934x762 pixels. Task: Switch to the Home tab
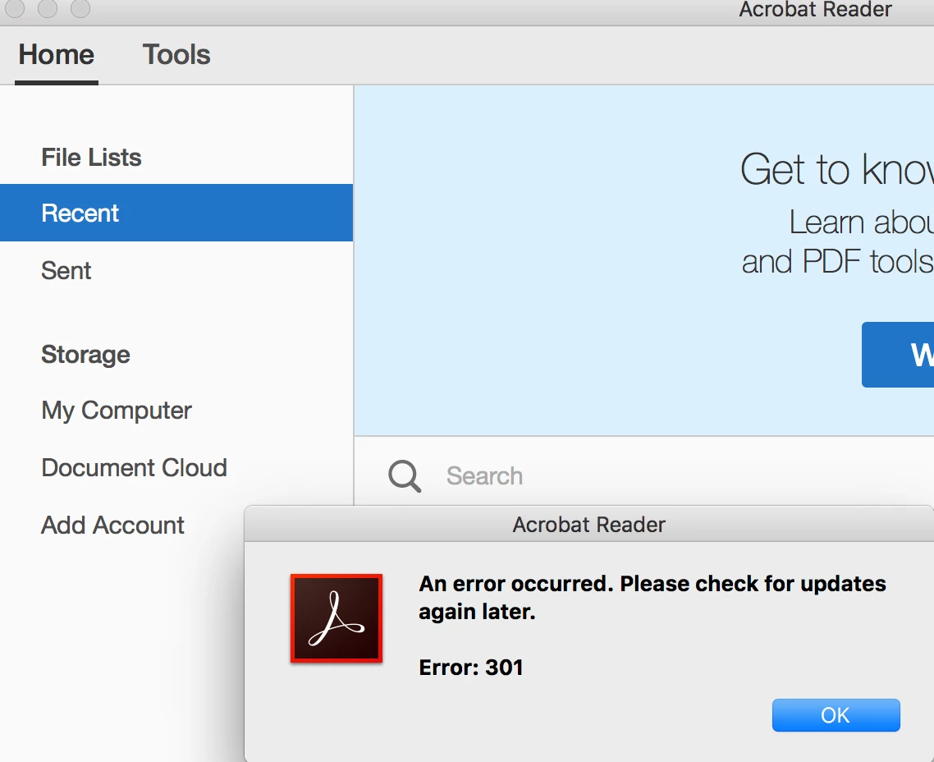(x=57, y=55)
